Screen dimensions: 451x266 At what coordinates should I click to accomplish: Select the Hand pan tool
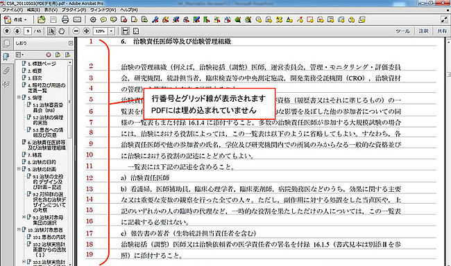pos(62,31)
